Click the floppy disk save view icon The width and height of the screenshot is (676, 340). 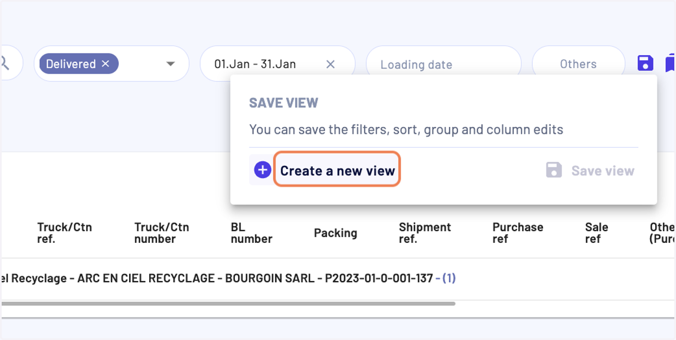point(646,63)
